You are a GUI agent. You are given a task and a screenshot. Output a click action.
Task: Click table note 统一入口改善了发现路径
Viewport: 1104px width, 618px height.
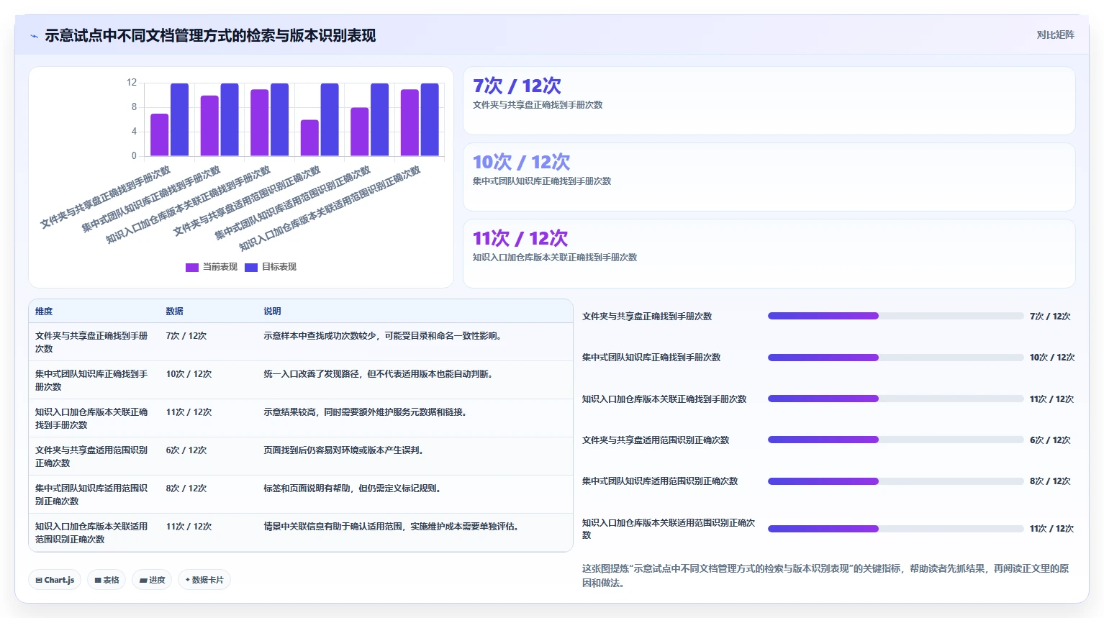378,374
